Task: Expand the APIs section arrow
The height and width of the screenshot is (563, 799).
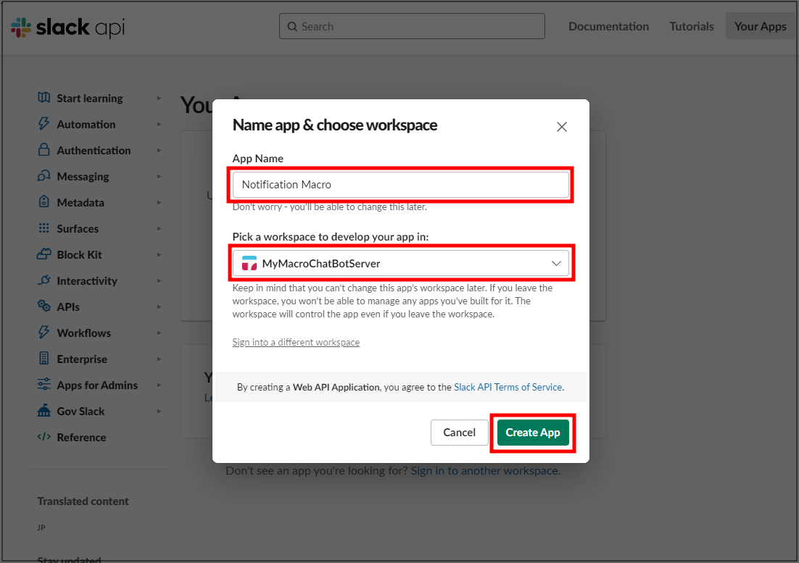Action: [159, 307]
